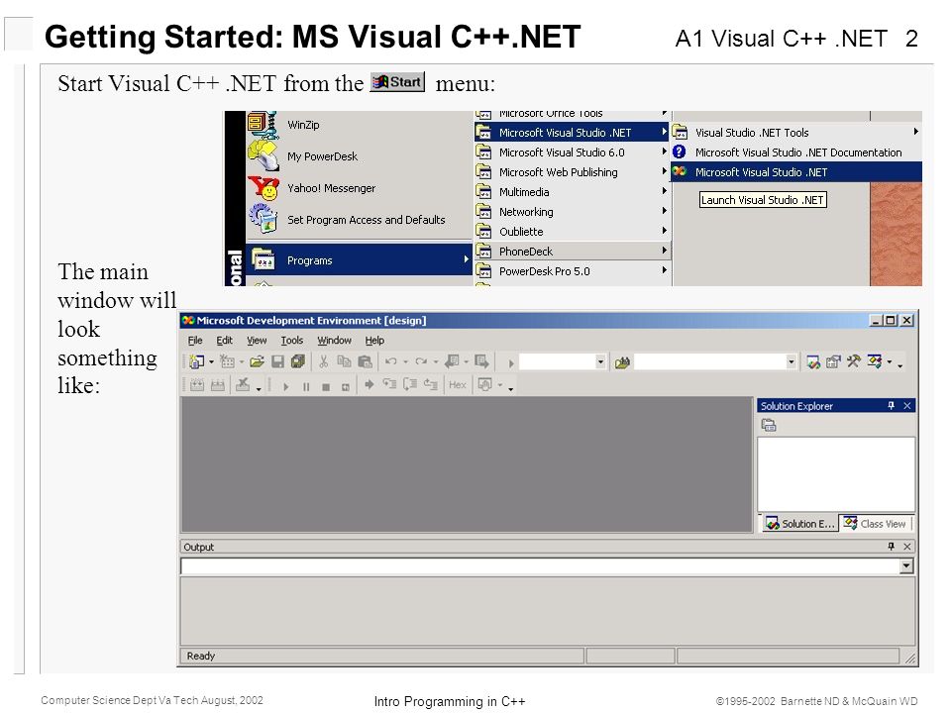The width and height of the screenshot is (951, 713).
Task: Select Microsoft Visual Studio 6.0 folder
Action: 572,153
